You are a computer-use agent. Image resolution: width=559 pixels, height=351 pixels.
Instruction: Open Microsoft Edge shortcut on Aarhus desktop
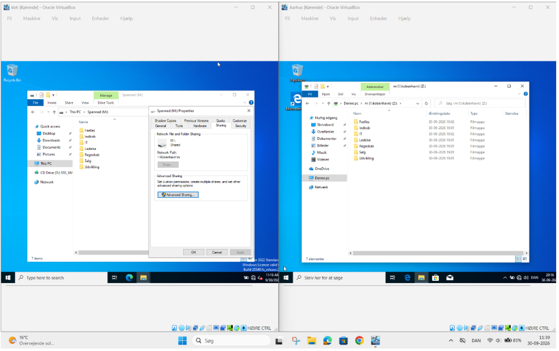click(x=296, y=101)
